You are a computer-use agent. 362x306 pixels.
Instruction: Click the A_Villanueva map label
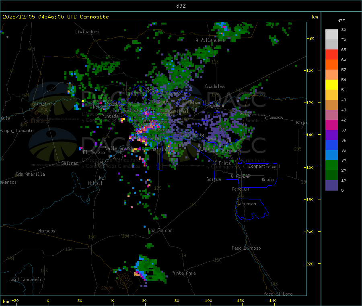tap(210, 40)
